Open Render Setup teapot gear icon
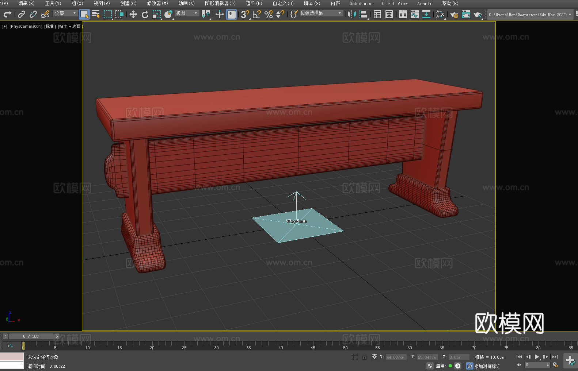578x371 pixels. (454, 14)
